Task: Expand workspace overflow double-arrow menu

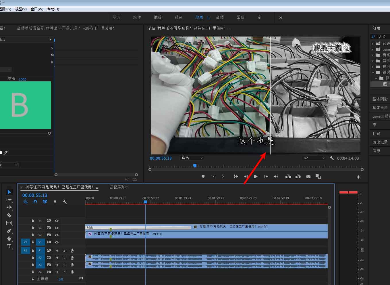Action: coord(281,18)
